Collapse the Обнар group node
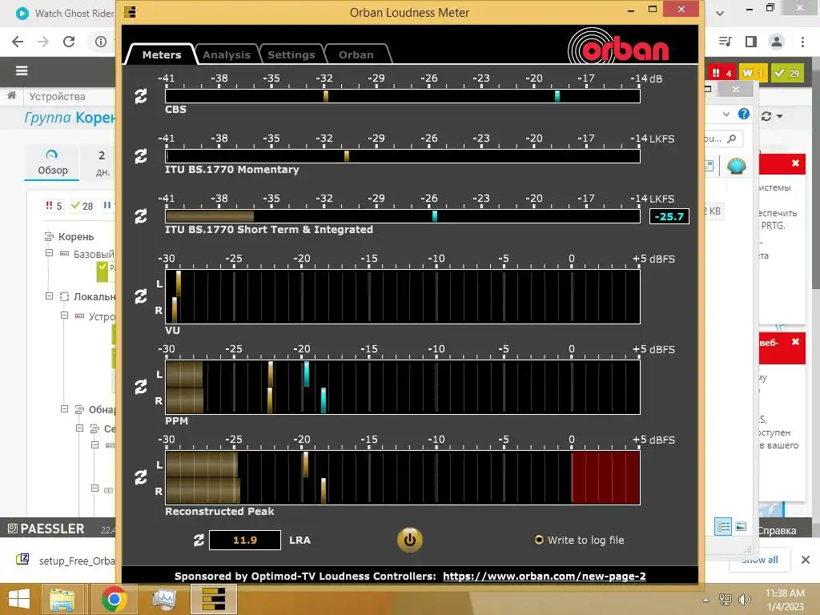 (64, 409)
